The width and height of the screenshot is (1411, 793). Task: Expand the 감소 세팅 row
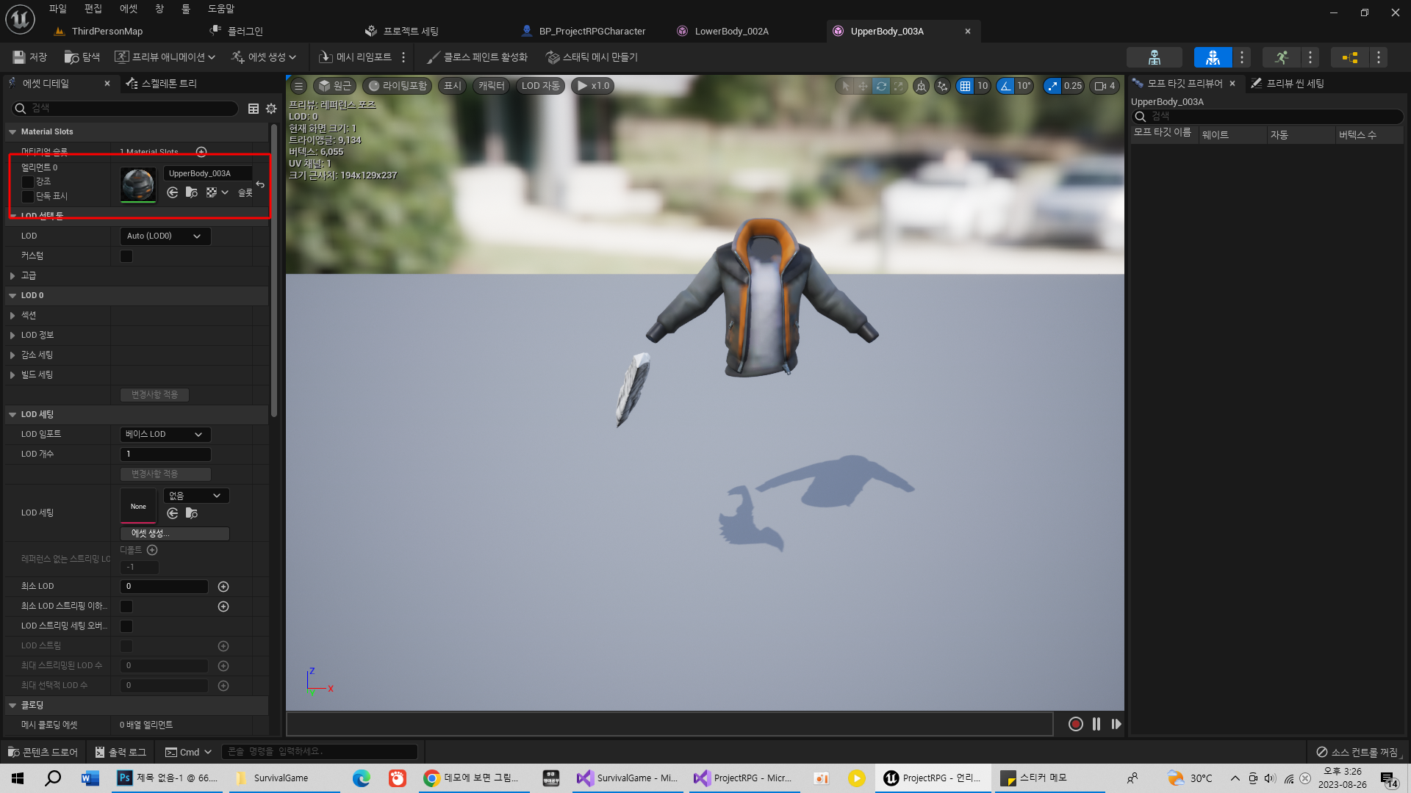pos(12,355)
